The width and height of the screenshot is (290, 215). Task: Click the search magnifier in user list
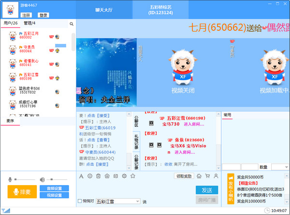coord(72,23)
